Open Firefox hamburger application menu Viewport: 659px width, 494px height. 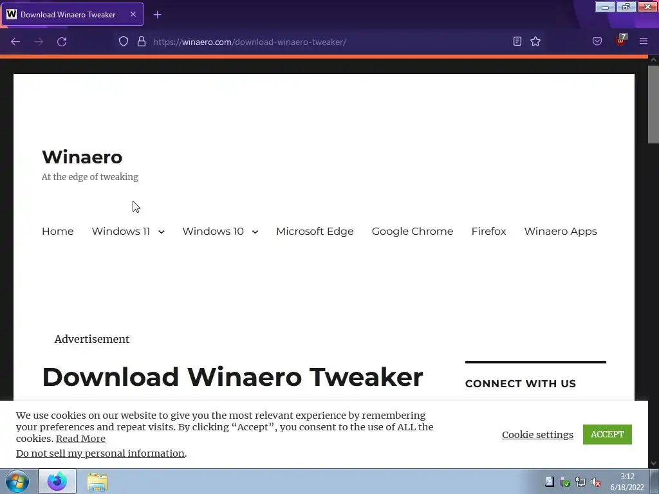coord(644,41)
